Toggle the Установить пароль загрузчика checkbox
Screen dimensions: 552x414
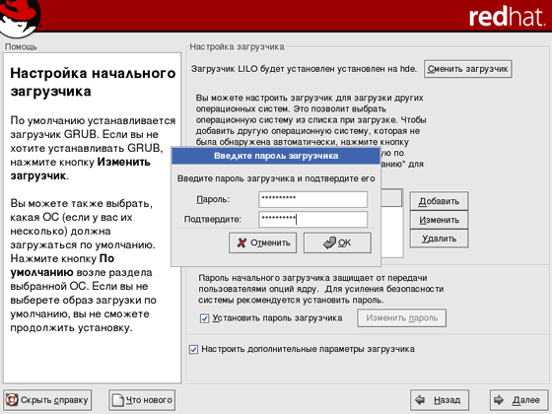(204, 318)
